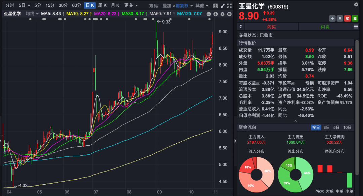Viewport: 363px width, 196px height.
Task: Switch to the 周K weekly chart tab
Action: pos(102,5)
